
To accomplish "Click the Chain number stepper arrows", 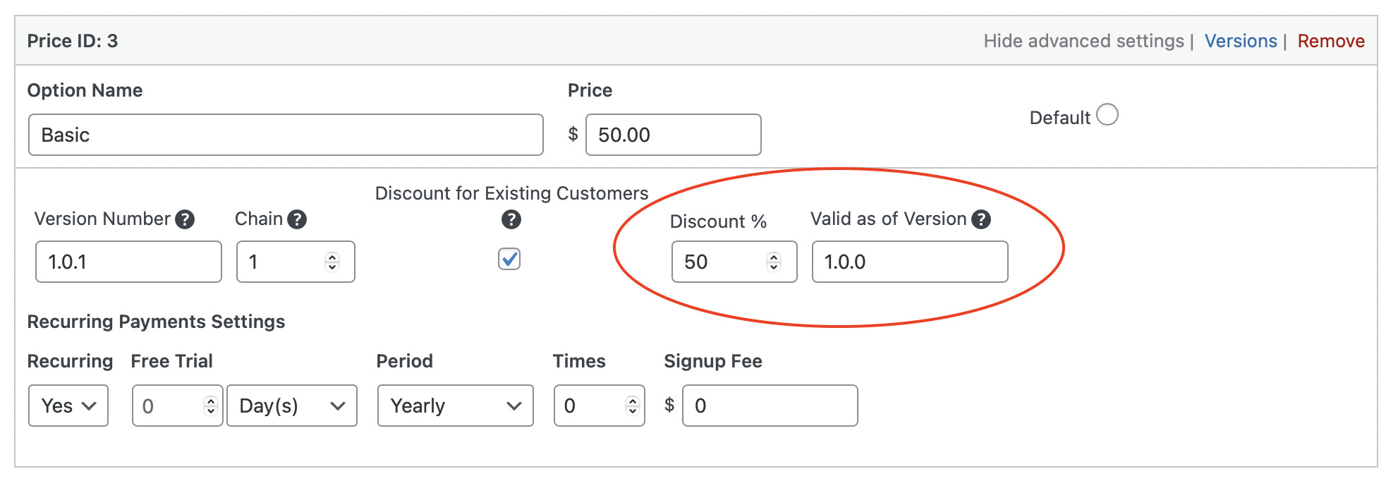I will click(x=332, y=262).
